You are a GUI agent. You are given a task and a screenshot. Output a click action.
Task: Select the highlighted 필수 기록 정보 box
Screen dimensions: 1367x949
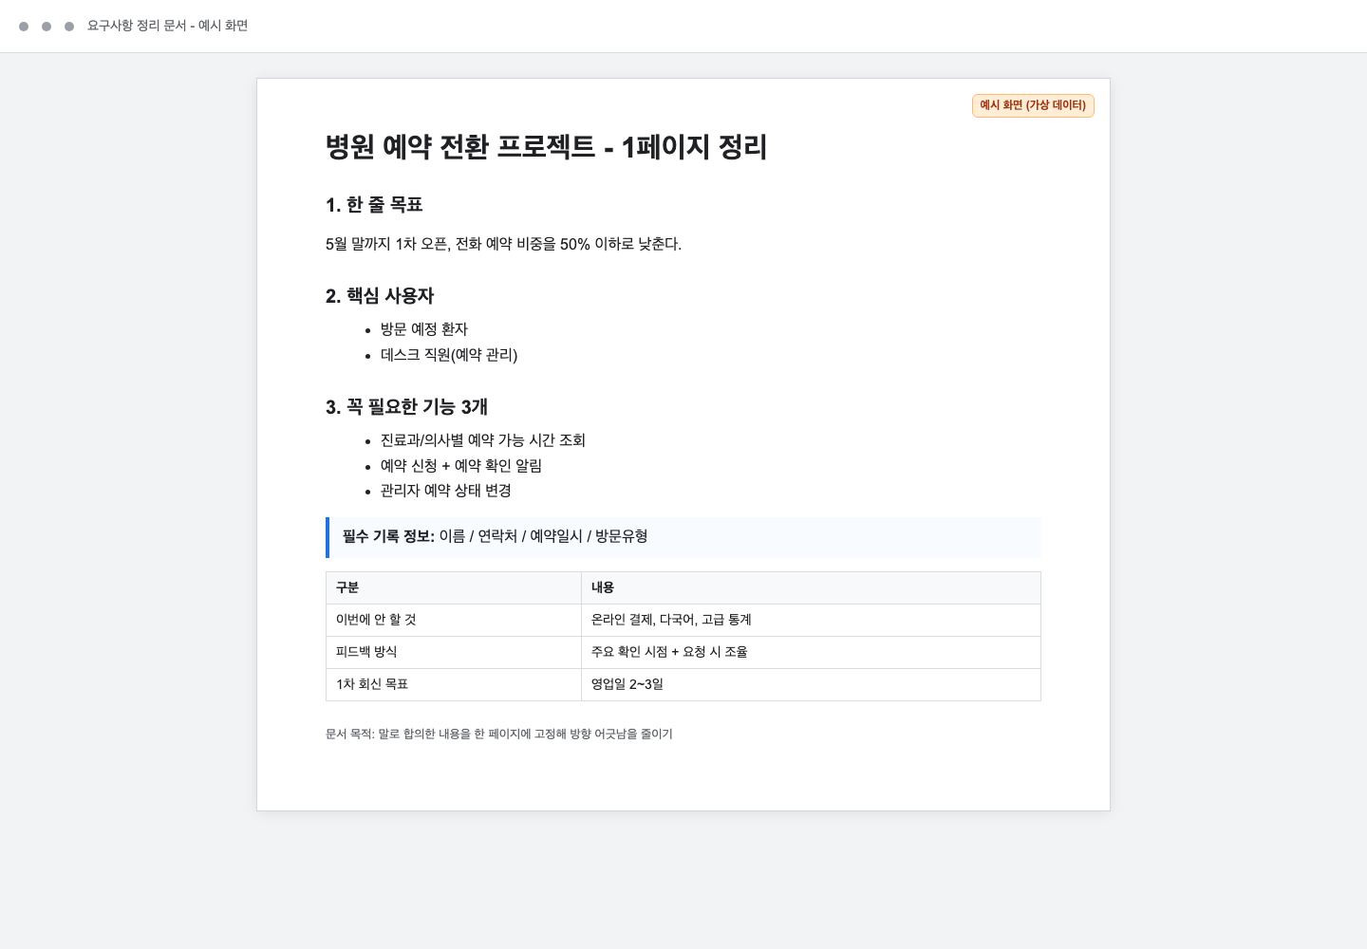coord(683,537)
